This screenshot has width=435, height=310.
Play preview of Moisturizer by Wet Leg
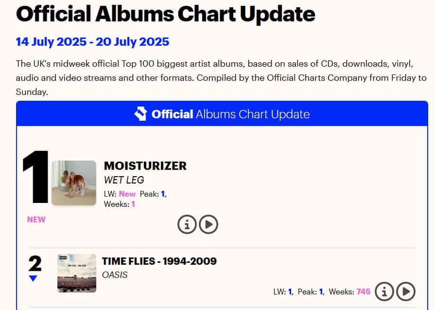click(209, 224)
